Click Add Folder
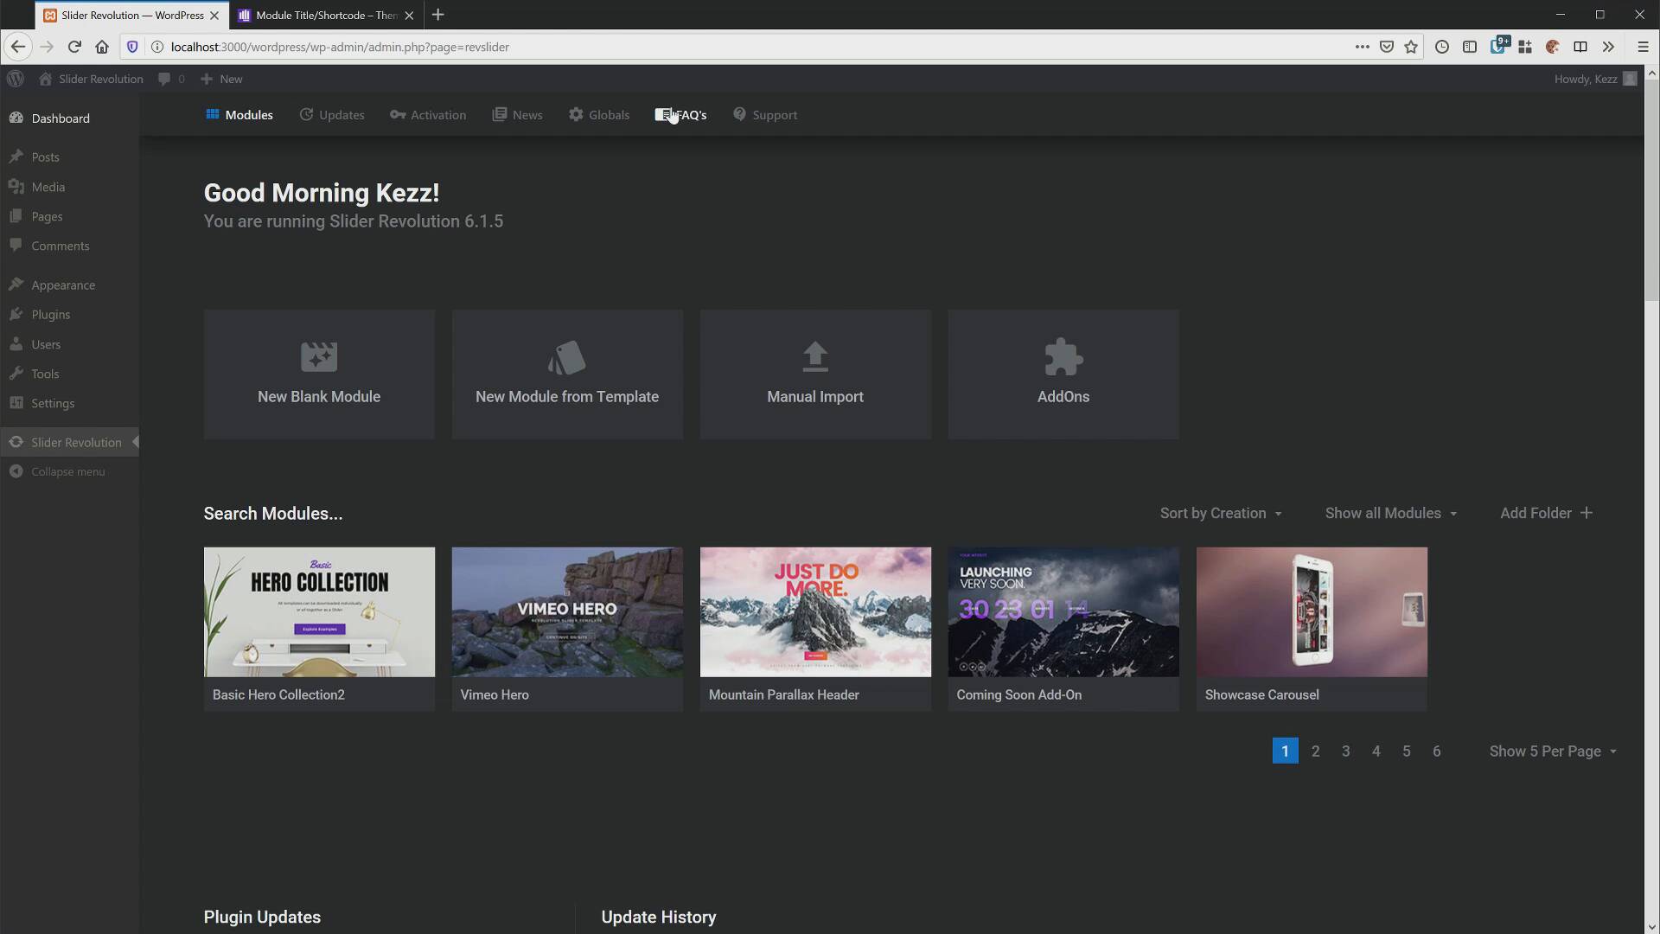 (x=1545, y=513)
